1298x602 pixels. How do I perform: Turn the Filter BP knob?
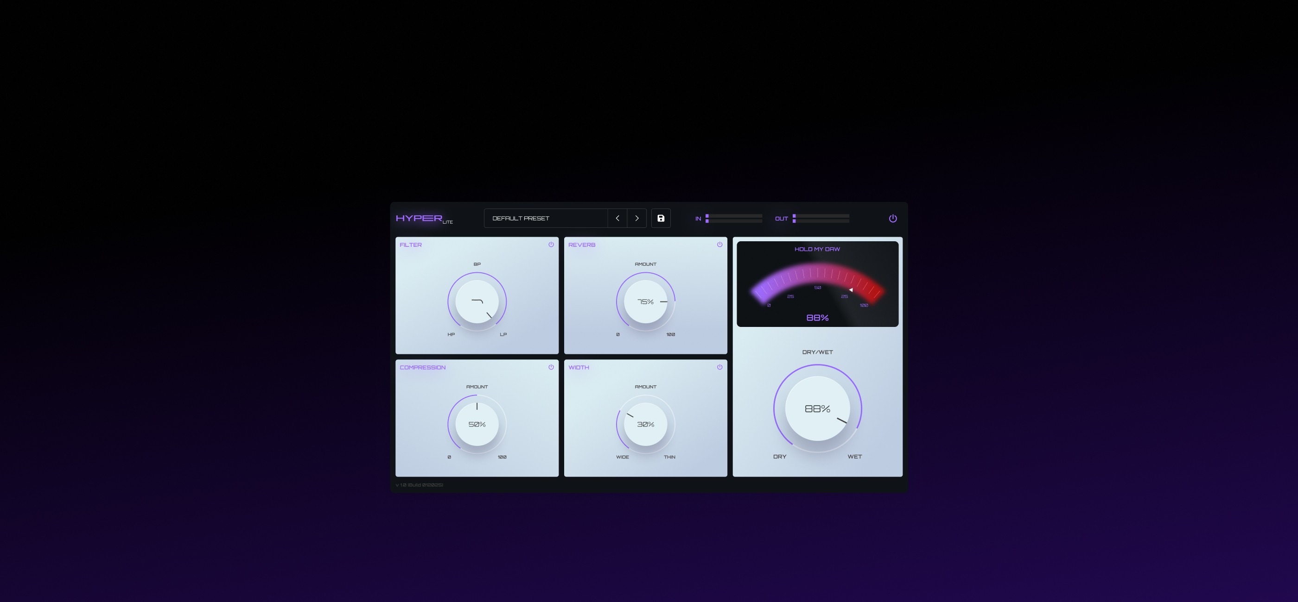point(477,301)
